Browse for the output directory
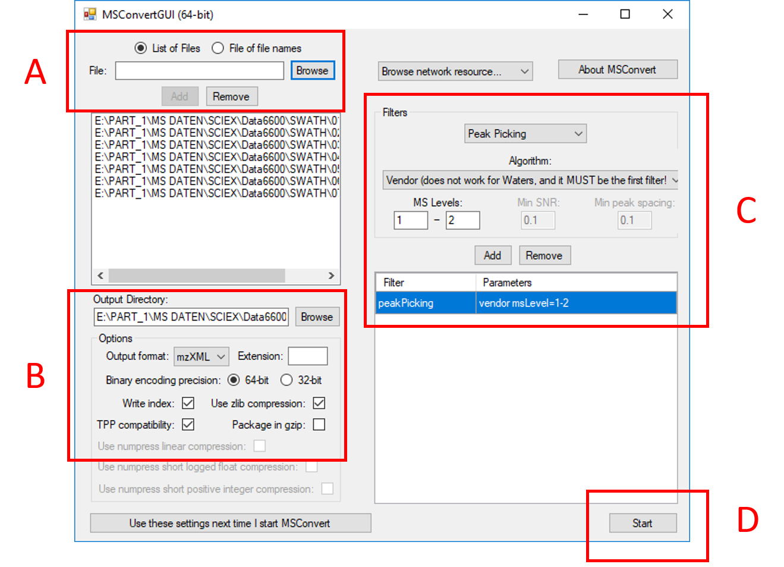The height and width of the screenshot is (567, 784). pos(317,317)
